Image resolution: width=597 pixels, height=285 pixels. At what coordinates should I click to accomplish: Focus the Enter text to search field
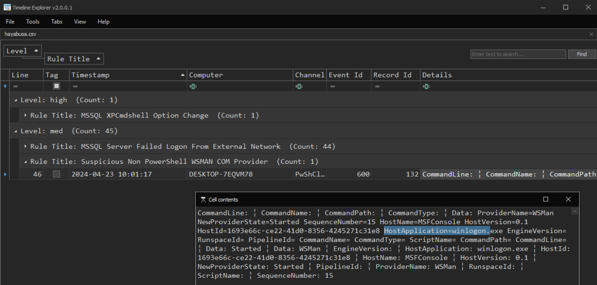pyautogui.click(x=518, y=54)
